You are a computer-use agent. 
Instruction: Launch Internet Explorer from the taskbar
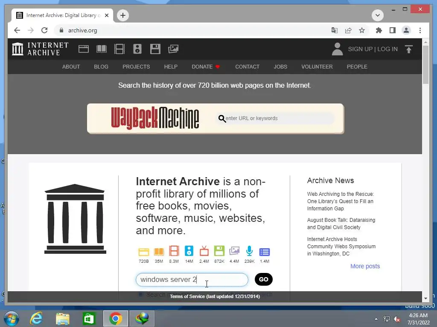pyautogui.click(x=37, y=318)
